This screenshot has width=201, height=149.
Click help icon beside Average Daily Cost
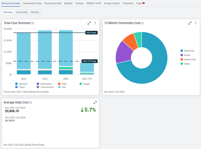[x=31, y=103]
